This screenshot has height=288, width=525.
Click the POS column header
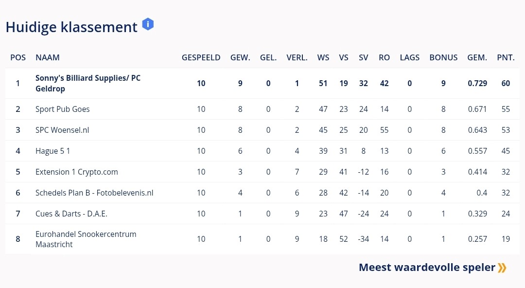tap(18, 58)
